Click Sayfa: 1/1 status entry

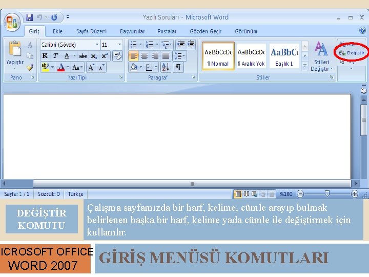pos(17,194)
